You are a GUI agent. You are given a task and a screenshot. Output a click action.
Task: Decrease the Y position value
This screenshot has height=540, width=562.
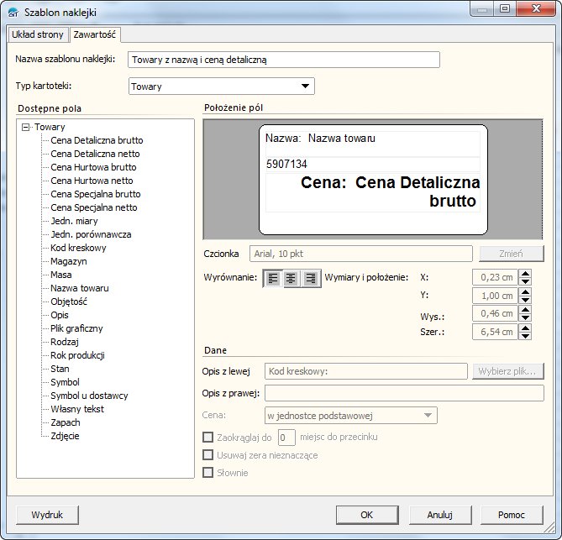(525, 300)
